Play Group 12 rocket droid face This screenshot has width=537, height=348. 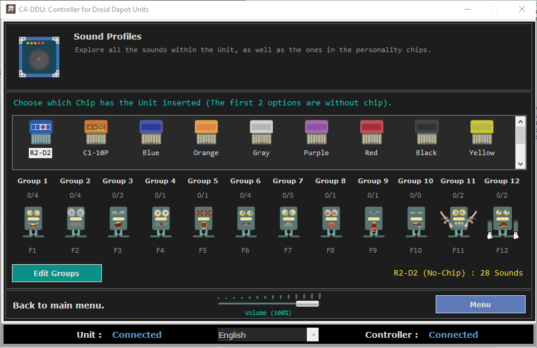pos(502,222)
